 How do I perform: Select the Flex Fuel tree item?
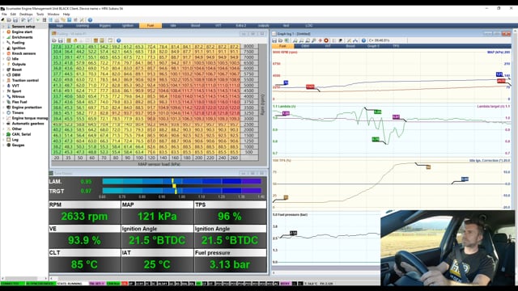(x=19, y=102)
